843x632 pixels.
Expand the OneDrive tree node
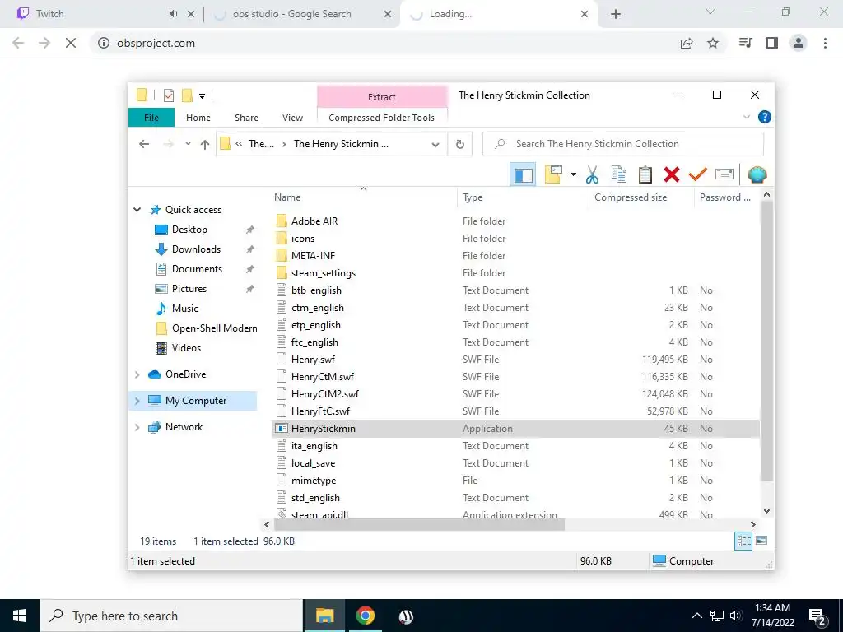click(137, 374)
